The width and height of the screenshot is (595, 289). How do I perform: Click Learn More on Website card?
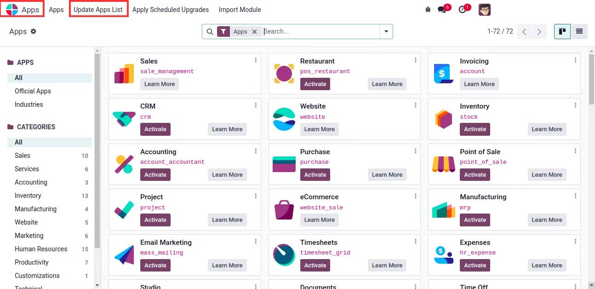click(x=320, y=129)
